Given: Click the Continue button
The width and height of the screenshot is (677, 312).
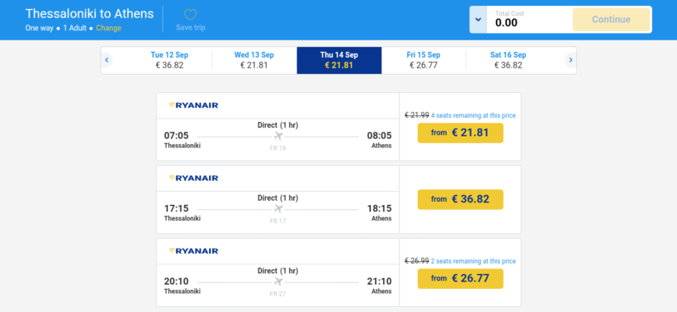Looking at the screenshot, I should pos(611,20).
